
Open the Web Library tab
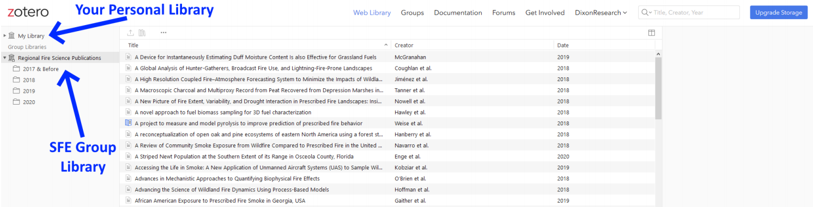(x=372, y=13)
